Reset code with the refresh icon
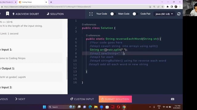The height and width of the screenshot is (110, 197). 179,14
